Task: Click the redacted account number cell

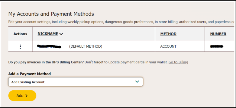Action: pos(217,46)
